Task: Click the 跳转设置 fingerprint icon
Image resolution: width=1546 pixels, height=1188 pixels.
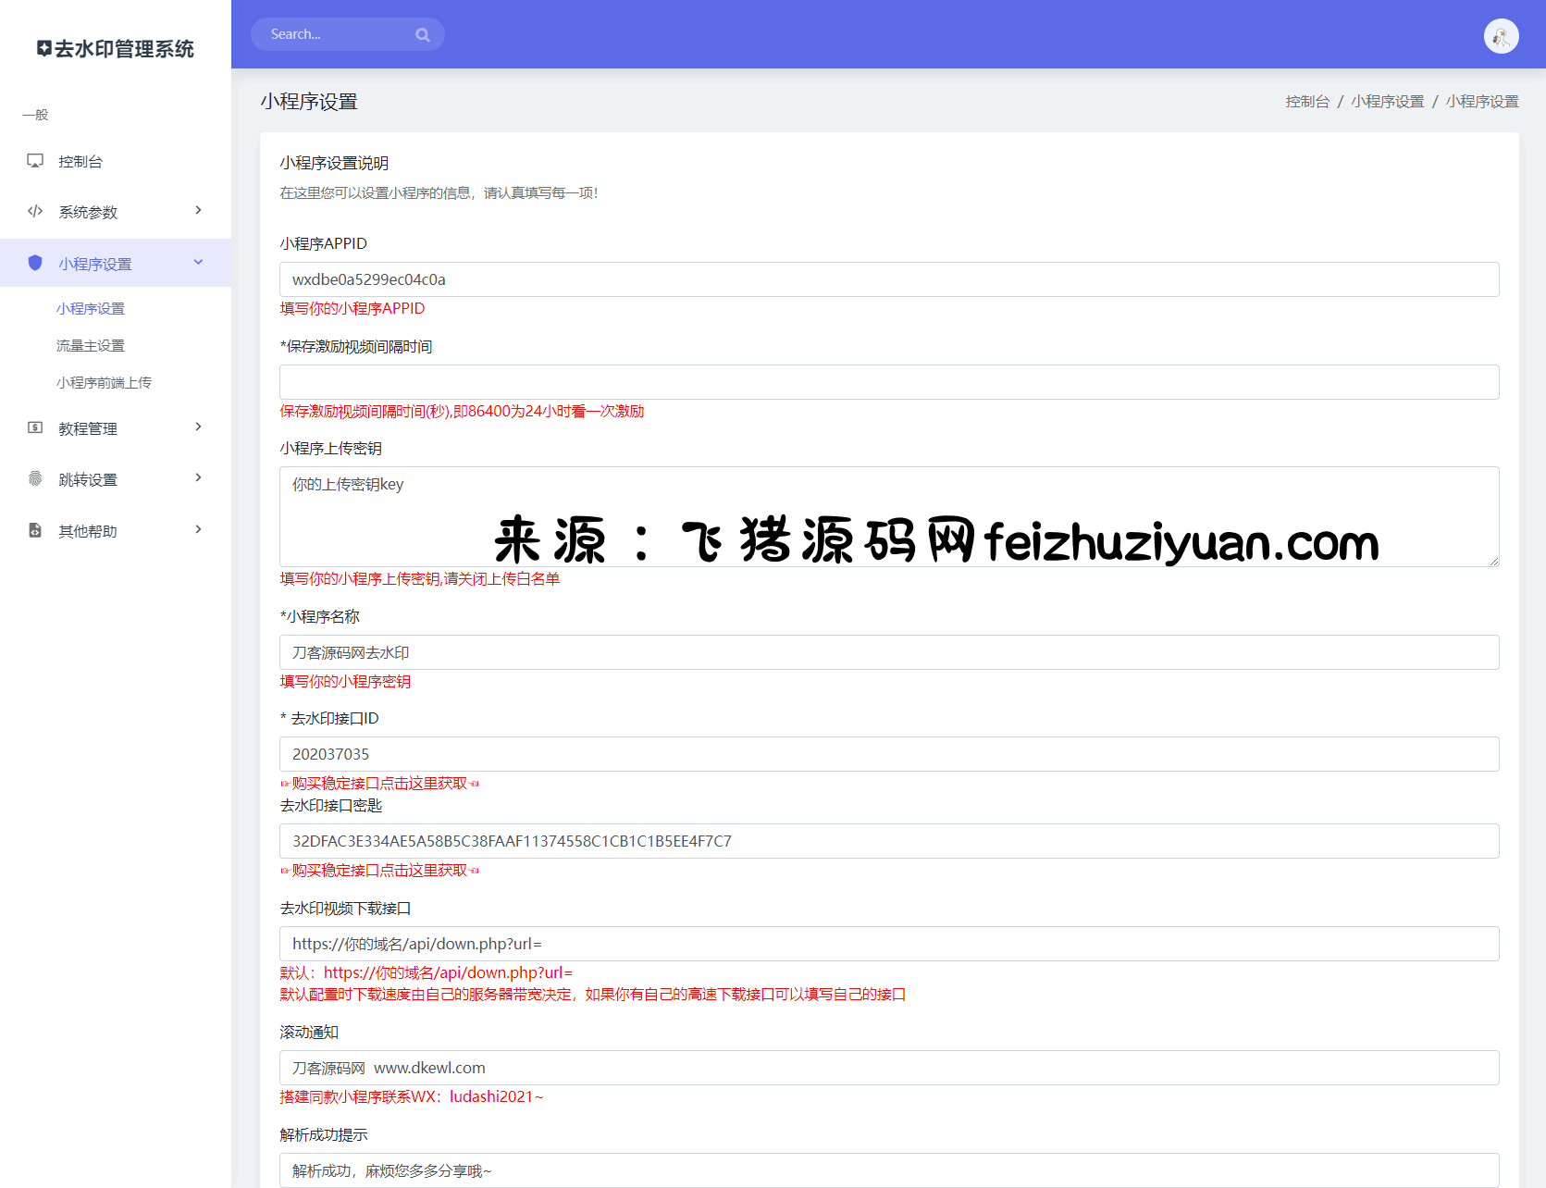Action: (35, 478)
